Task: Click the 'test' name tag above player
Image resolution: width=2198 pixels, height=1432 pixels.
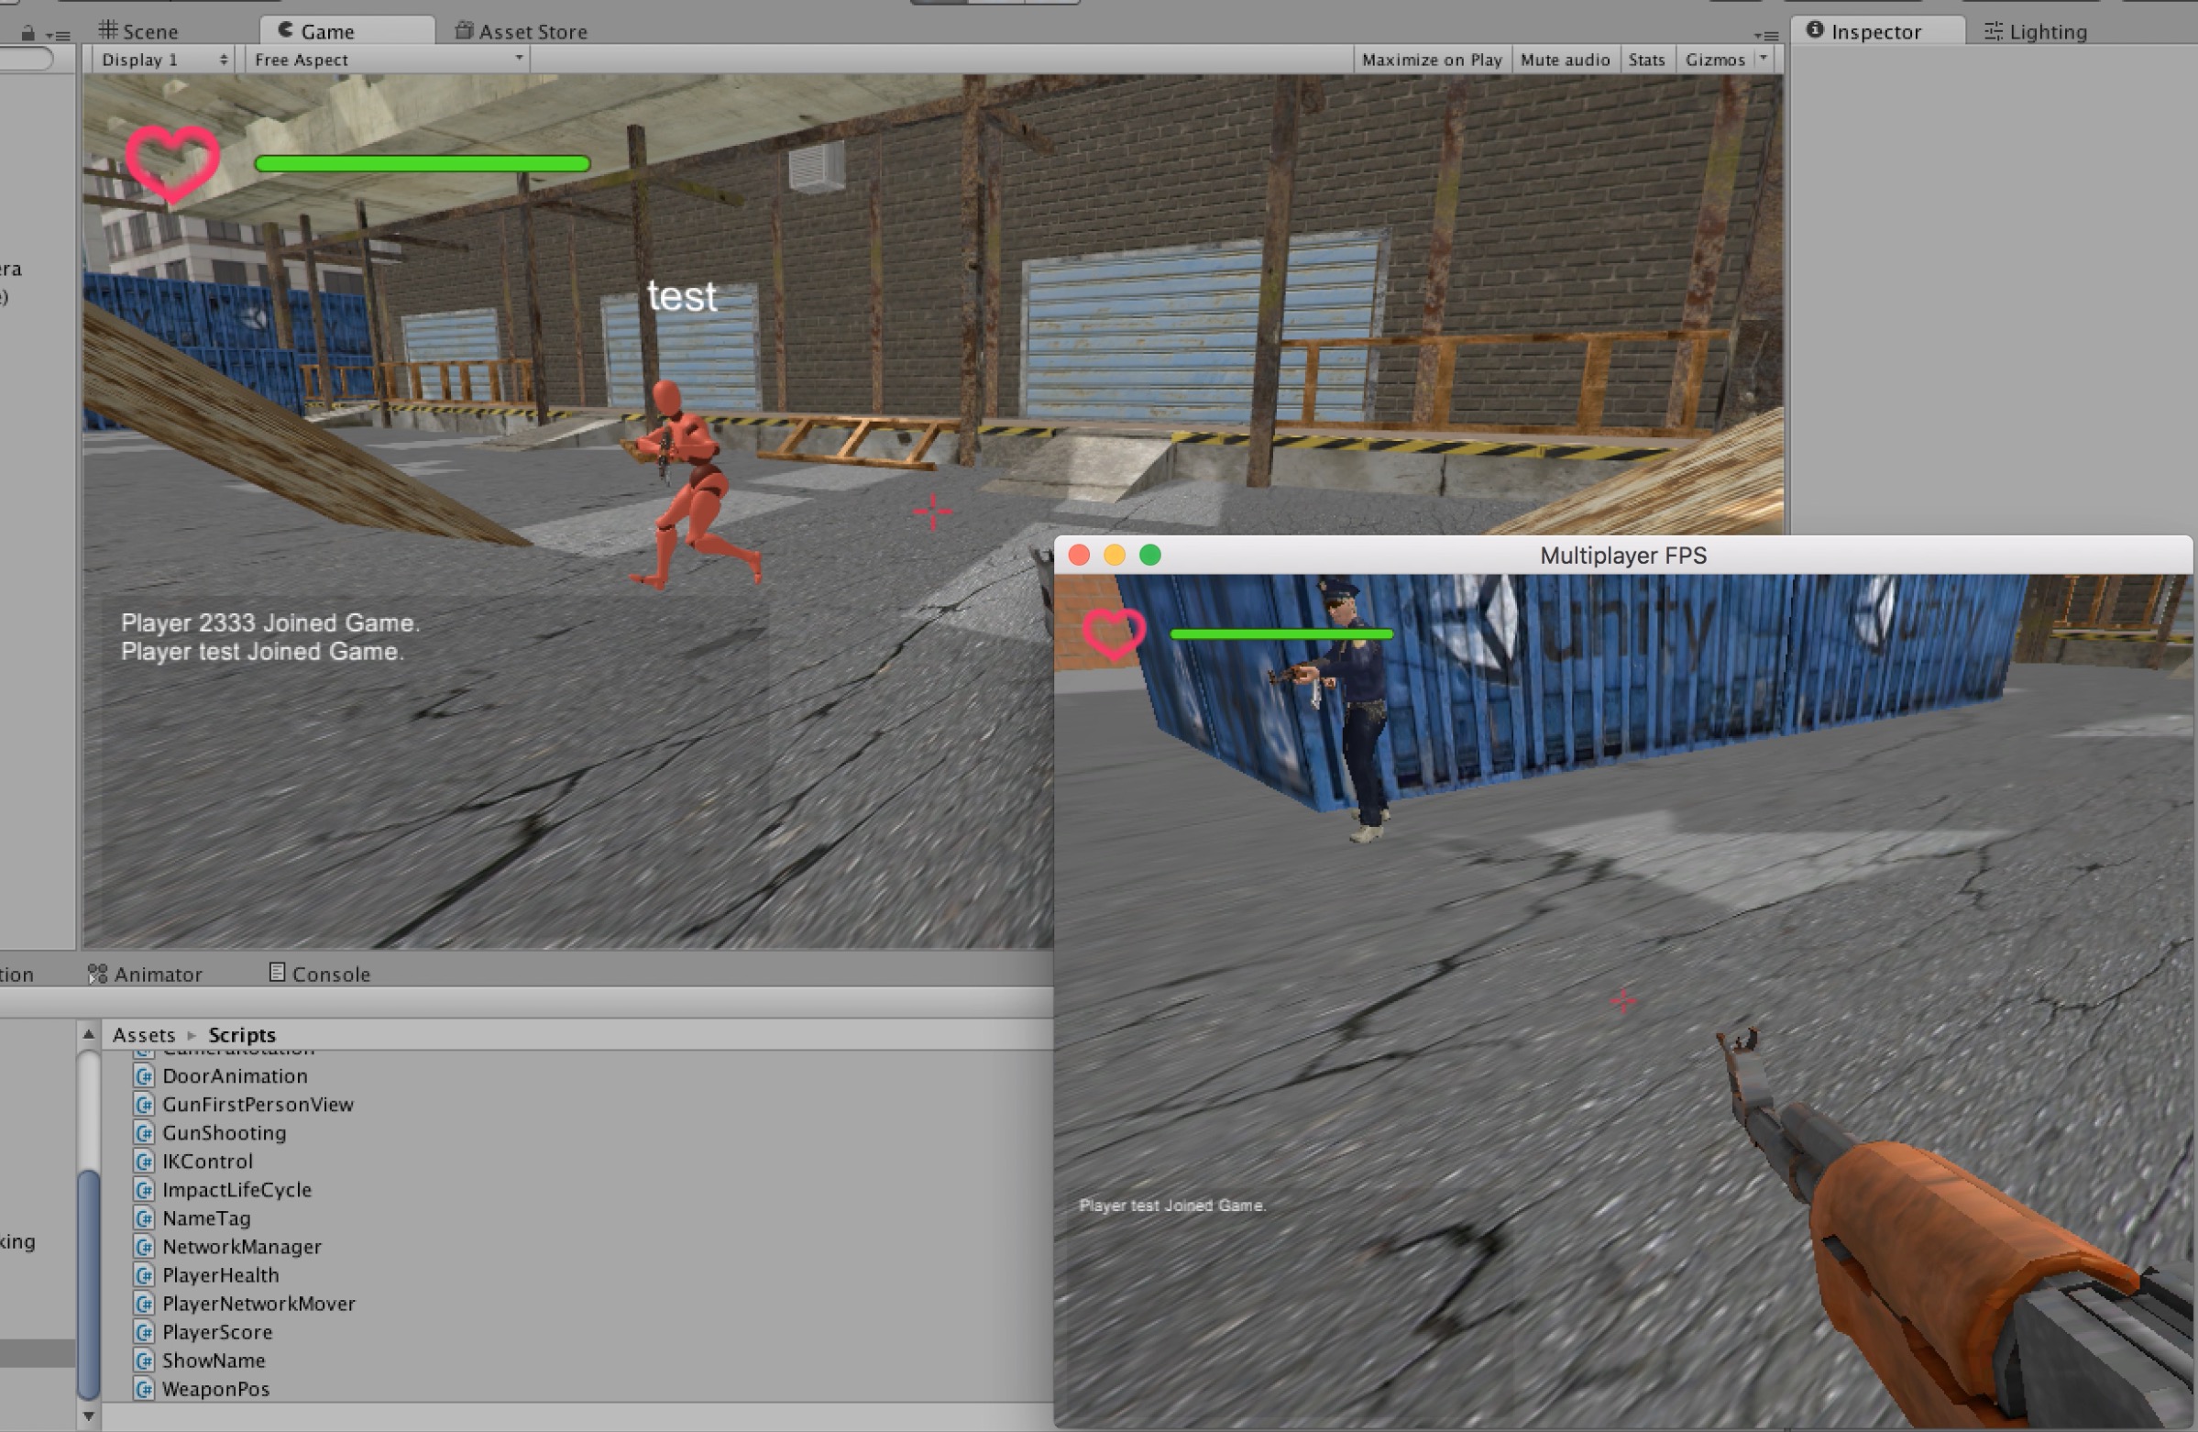Action: [x=682, y=296]
